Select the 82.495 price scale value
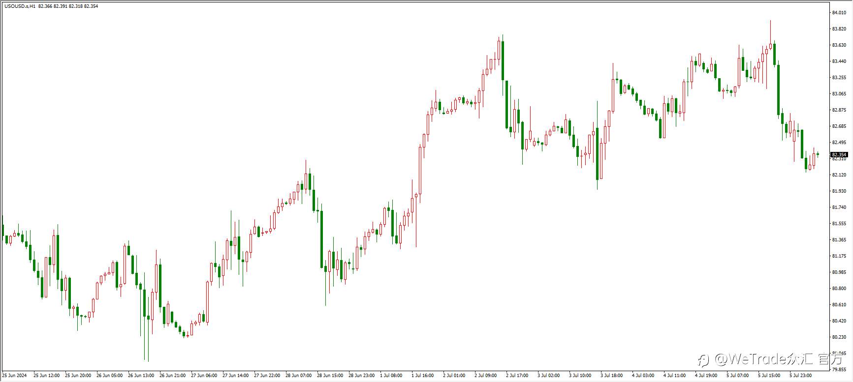 [x=839, y=143]
